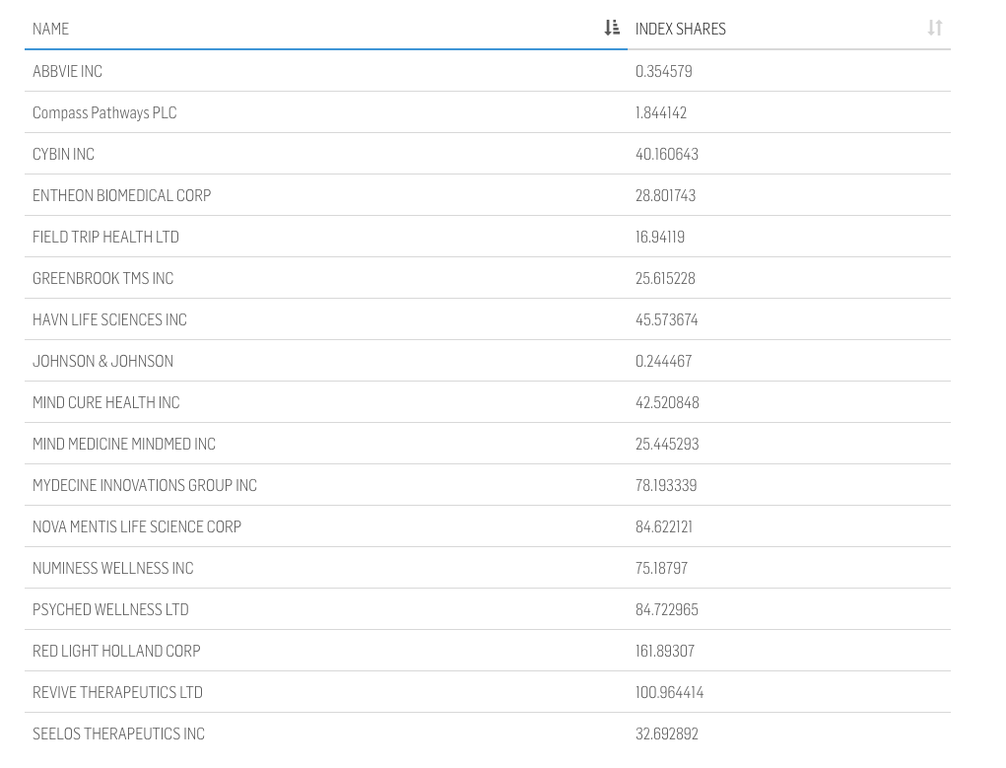Click index shares value 84.722965

coord(667,610)
